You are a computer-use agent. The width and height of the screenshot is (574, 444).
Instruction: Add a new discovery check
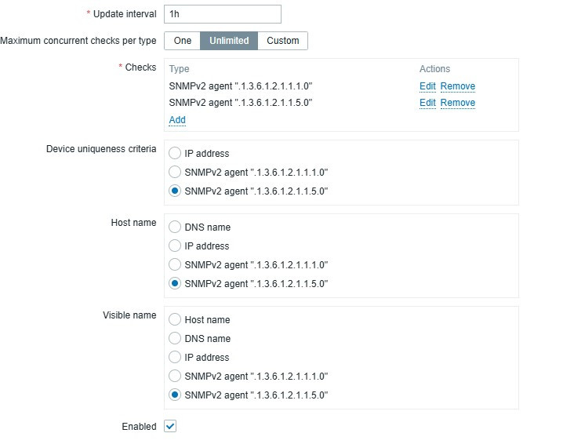pyautogui.click(x=177, y=120)
